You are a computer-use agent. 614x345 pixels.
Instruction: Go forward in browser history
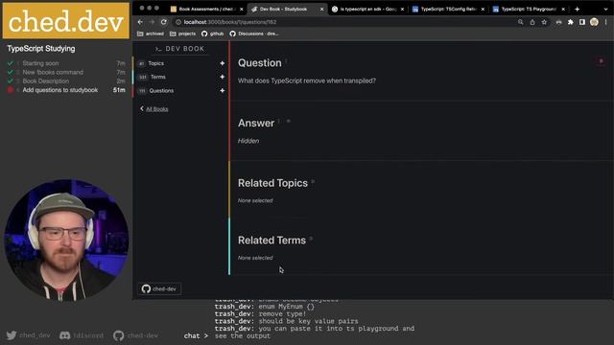pyautogui.click(x=152, y=22)
